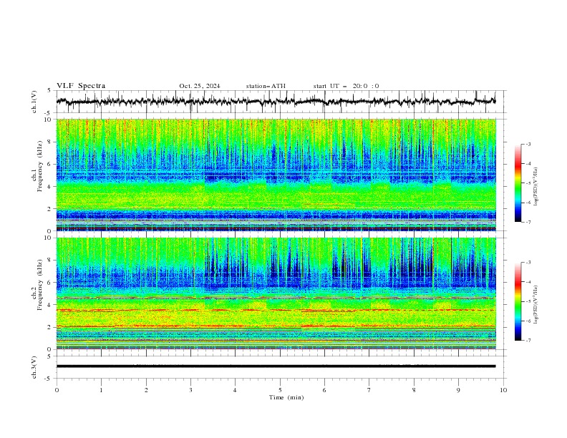Click the "ch.1 Frequency (kHz)" axis label

click(x=37, y=167)
